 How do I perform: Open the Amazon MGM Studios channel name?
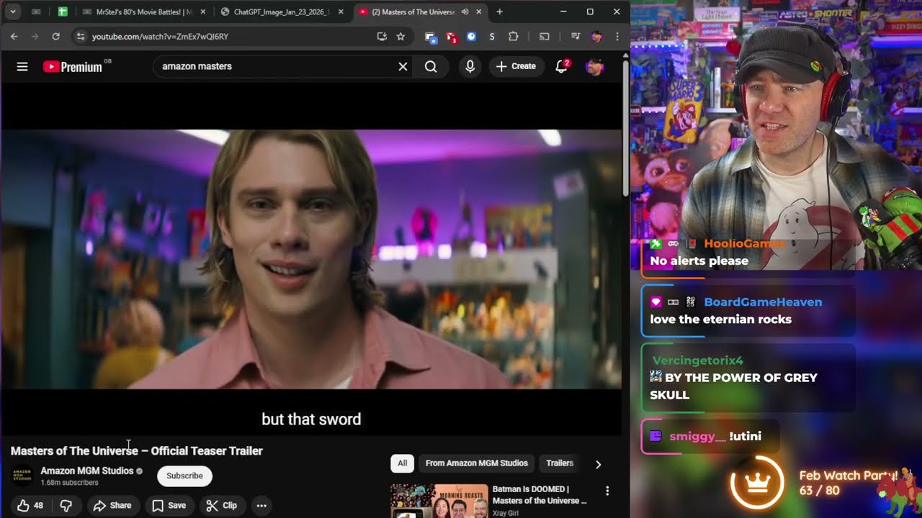[x=87, y=471]
